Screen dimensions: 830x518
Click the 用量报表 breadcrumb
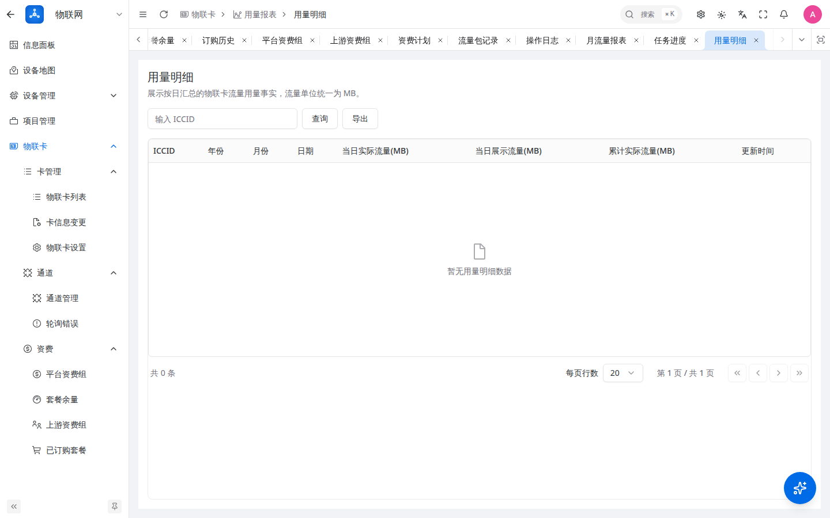[x=255, y=14]
